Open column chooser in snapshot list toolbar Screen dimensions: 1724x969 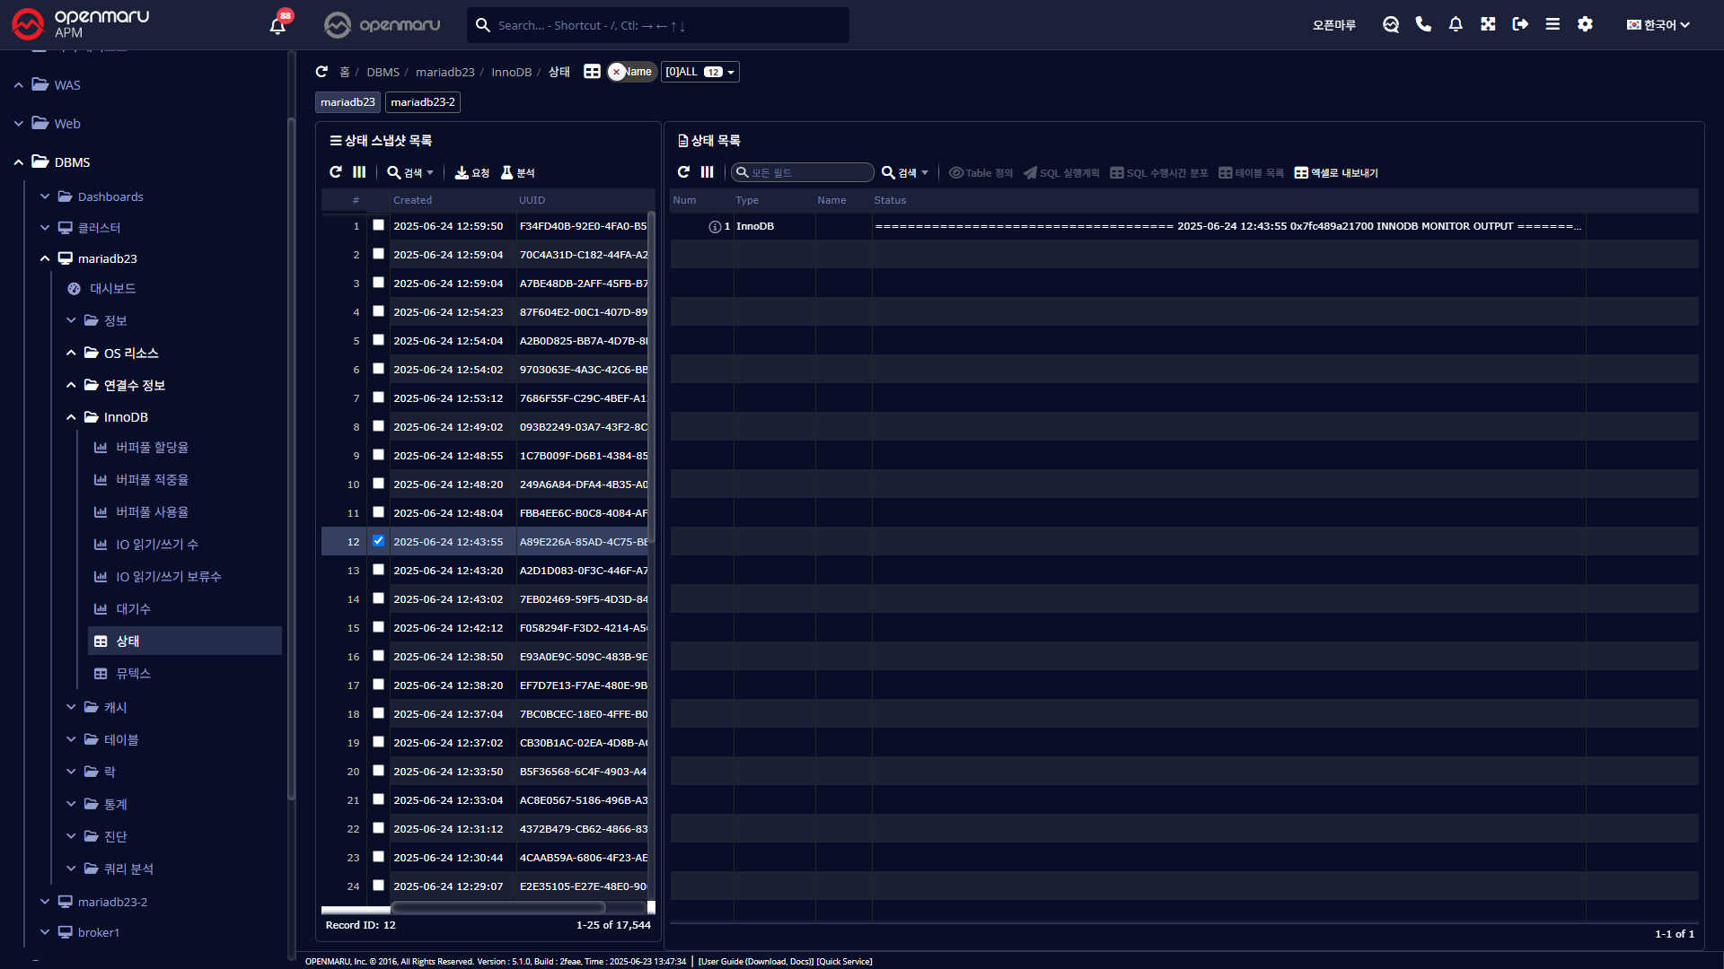[359, 172]
